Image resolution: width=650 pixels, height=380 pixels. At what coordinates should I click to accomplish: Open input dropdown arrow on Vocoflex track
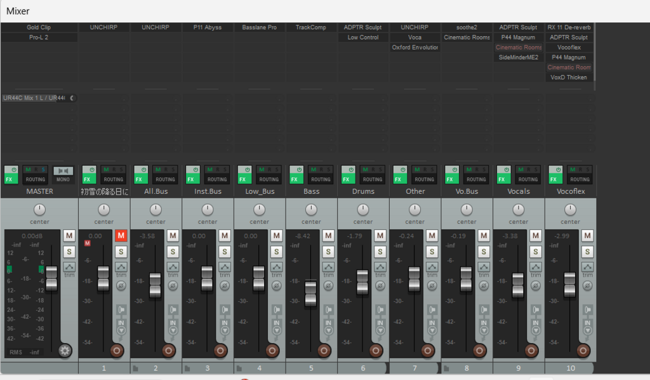point(587,330)
